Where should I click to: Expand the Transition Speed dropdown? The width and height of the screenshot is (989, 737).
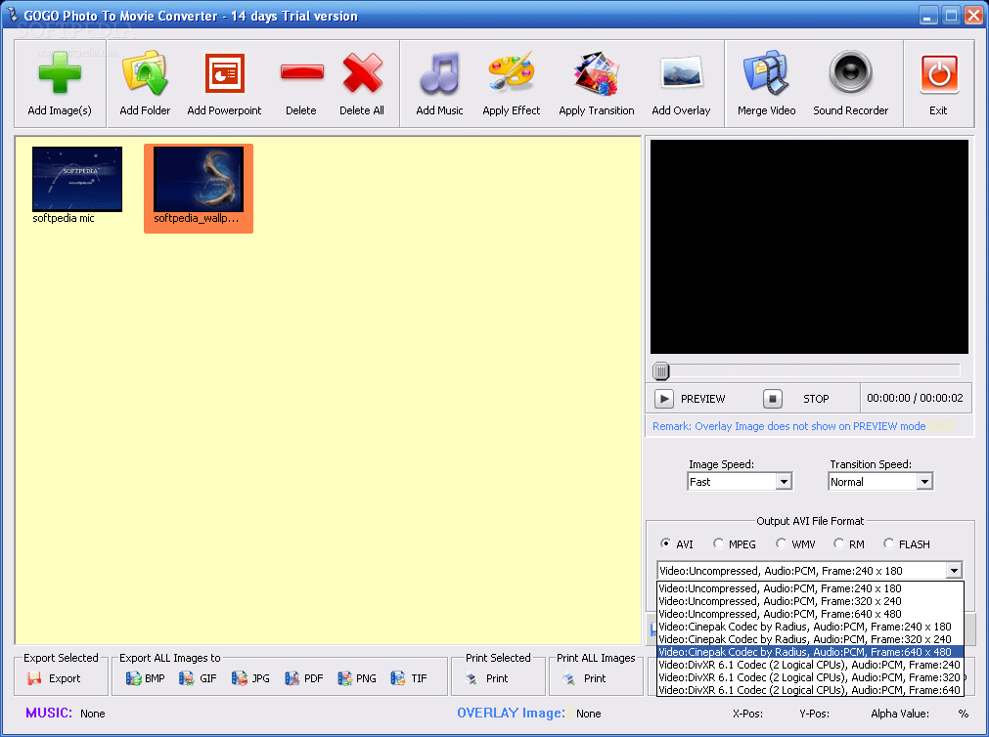click(924, 482)
